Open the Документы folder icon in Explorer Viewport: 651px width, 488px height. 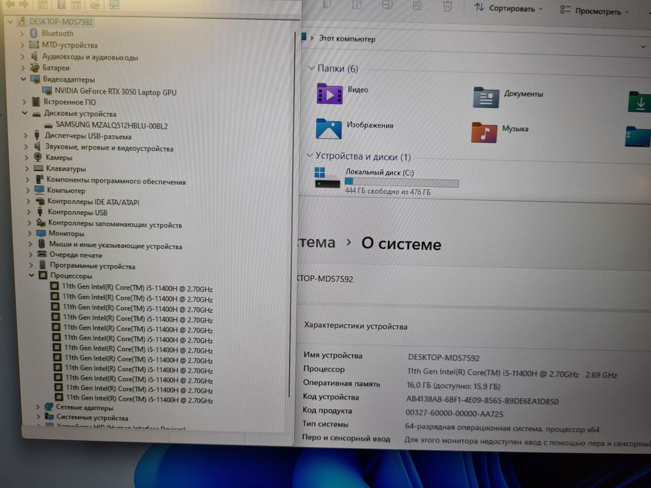[486, 97]
